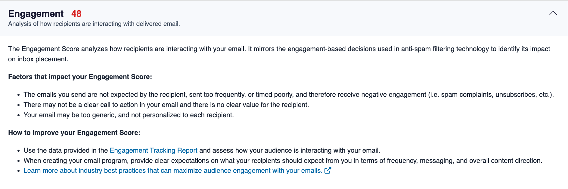Collapse the Engagement section with the chevron

[553, 13]
